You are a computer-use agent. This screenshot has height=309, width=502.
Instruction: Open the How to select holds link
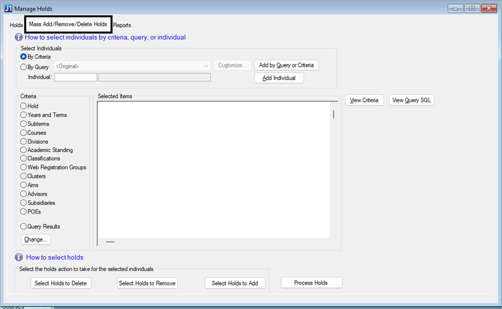click(55, 257)
